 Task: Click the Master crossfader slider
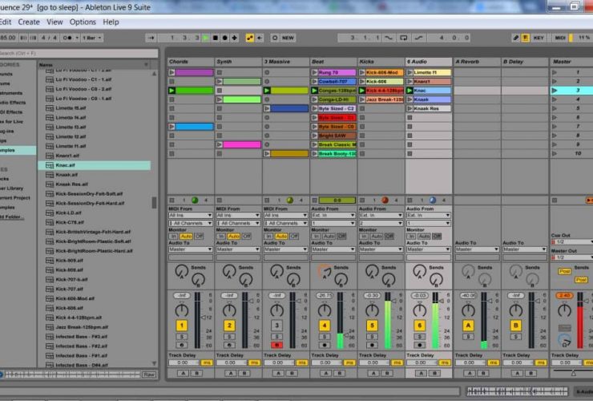coord(573,373)
